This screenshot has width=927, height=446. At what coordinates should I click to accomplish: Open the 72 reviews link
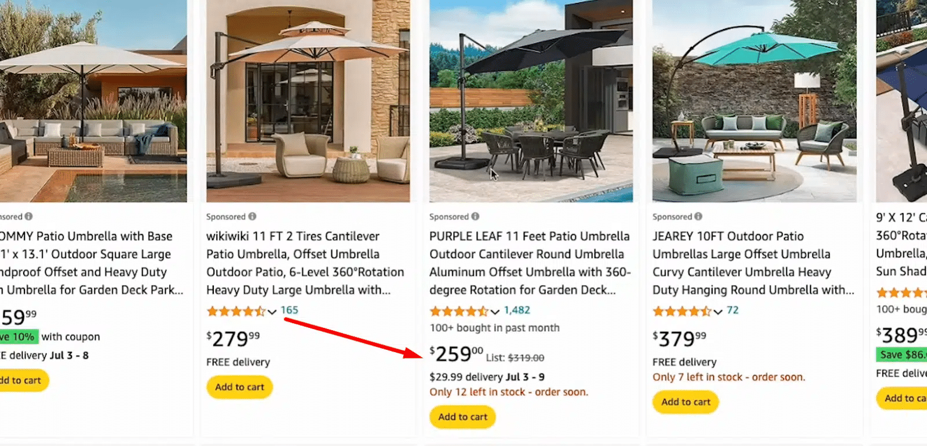click(x=732, y=310)
